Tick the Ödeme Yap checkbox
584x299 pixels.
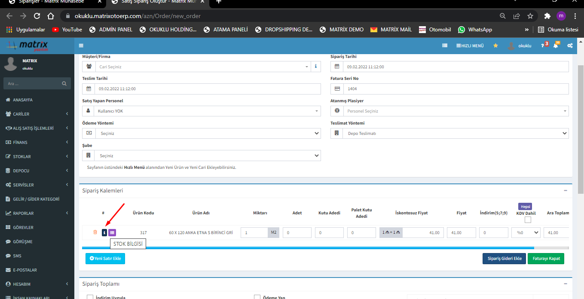coord(257,297)
